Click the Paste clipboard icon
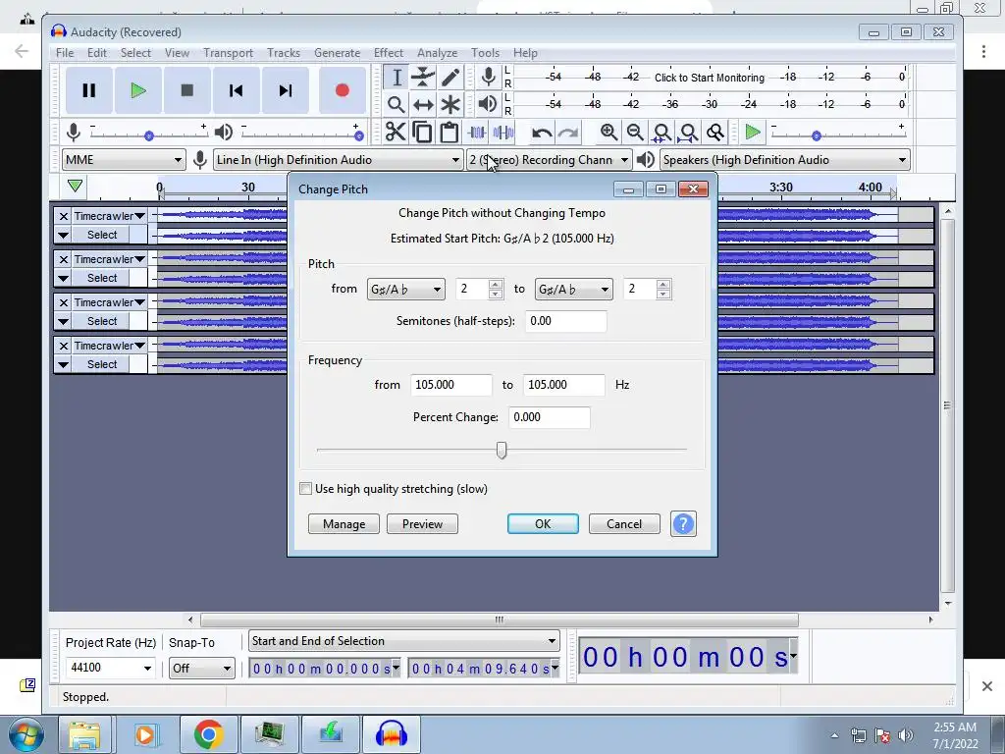 (450, 133)
